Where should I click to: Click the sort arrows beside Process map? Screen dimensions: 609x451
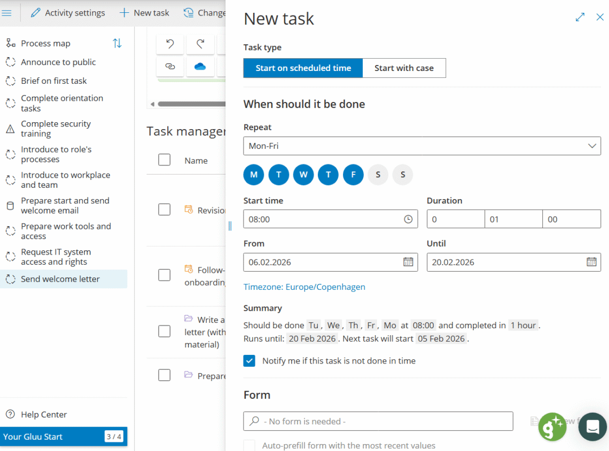coord(117,43)
